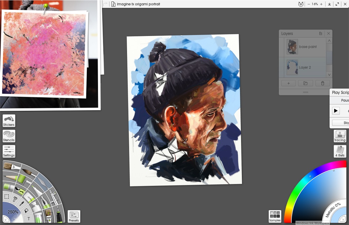Toggle fullscreen with the expand arrows icon

(337, 4)
